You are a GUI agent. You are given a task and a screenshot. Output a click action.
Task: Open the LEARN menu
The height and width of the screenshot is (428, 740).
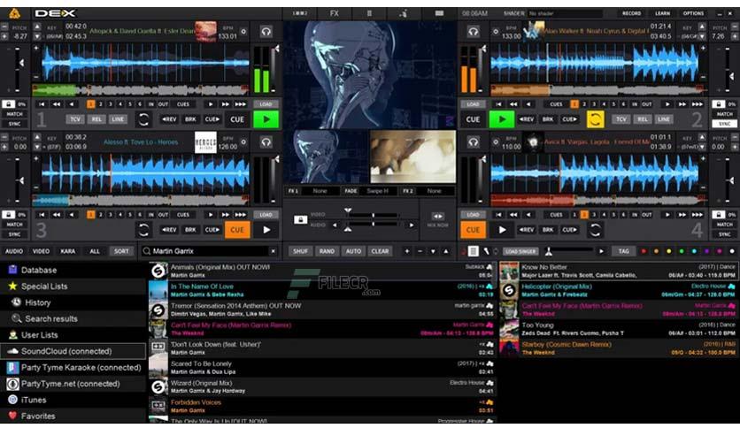click(662, 13)
